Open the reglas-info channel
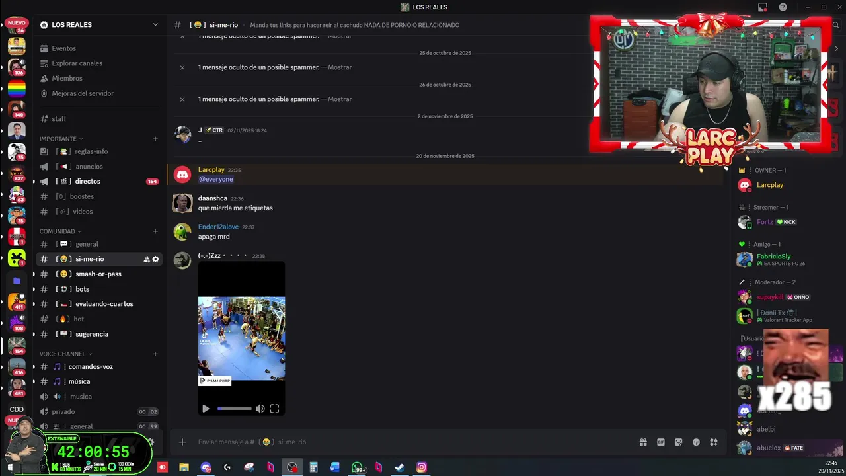846x476 pixels. point(99,151)
